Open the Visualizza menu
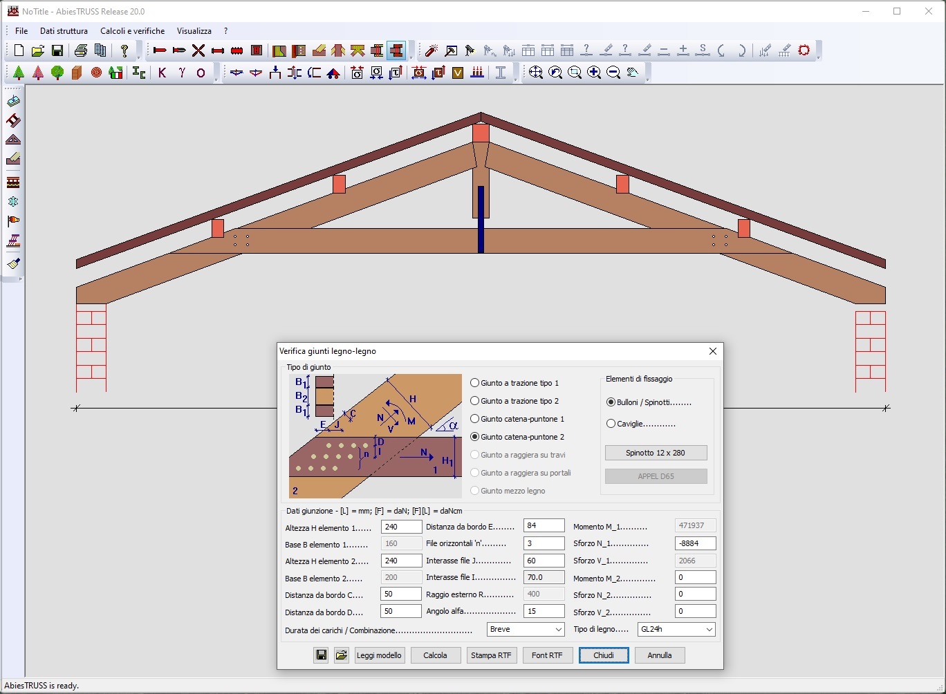This screenshot has width=946, height=694. pyautogui.click(x=194, y=31)
